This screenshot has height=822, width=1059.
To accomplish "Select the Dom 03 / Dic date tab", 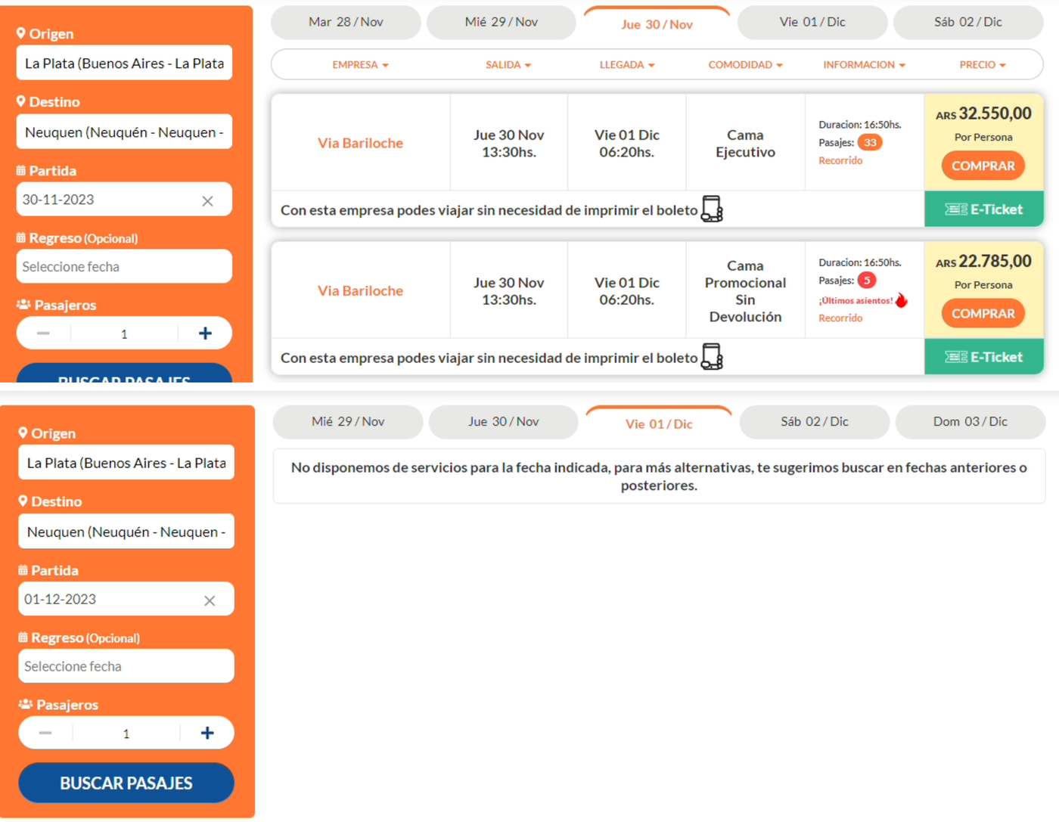I will coord(970,422).
